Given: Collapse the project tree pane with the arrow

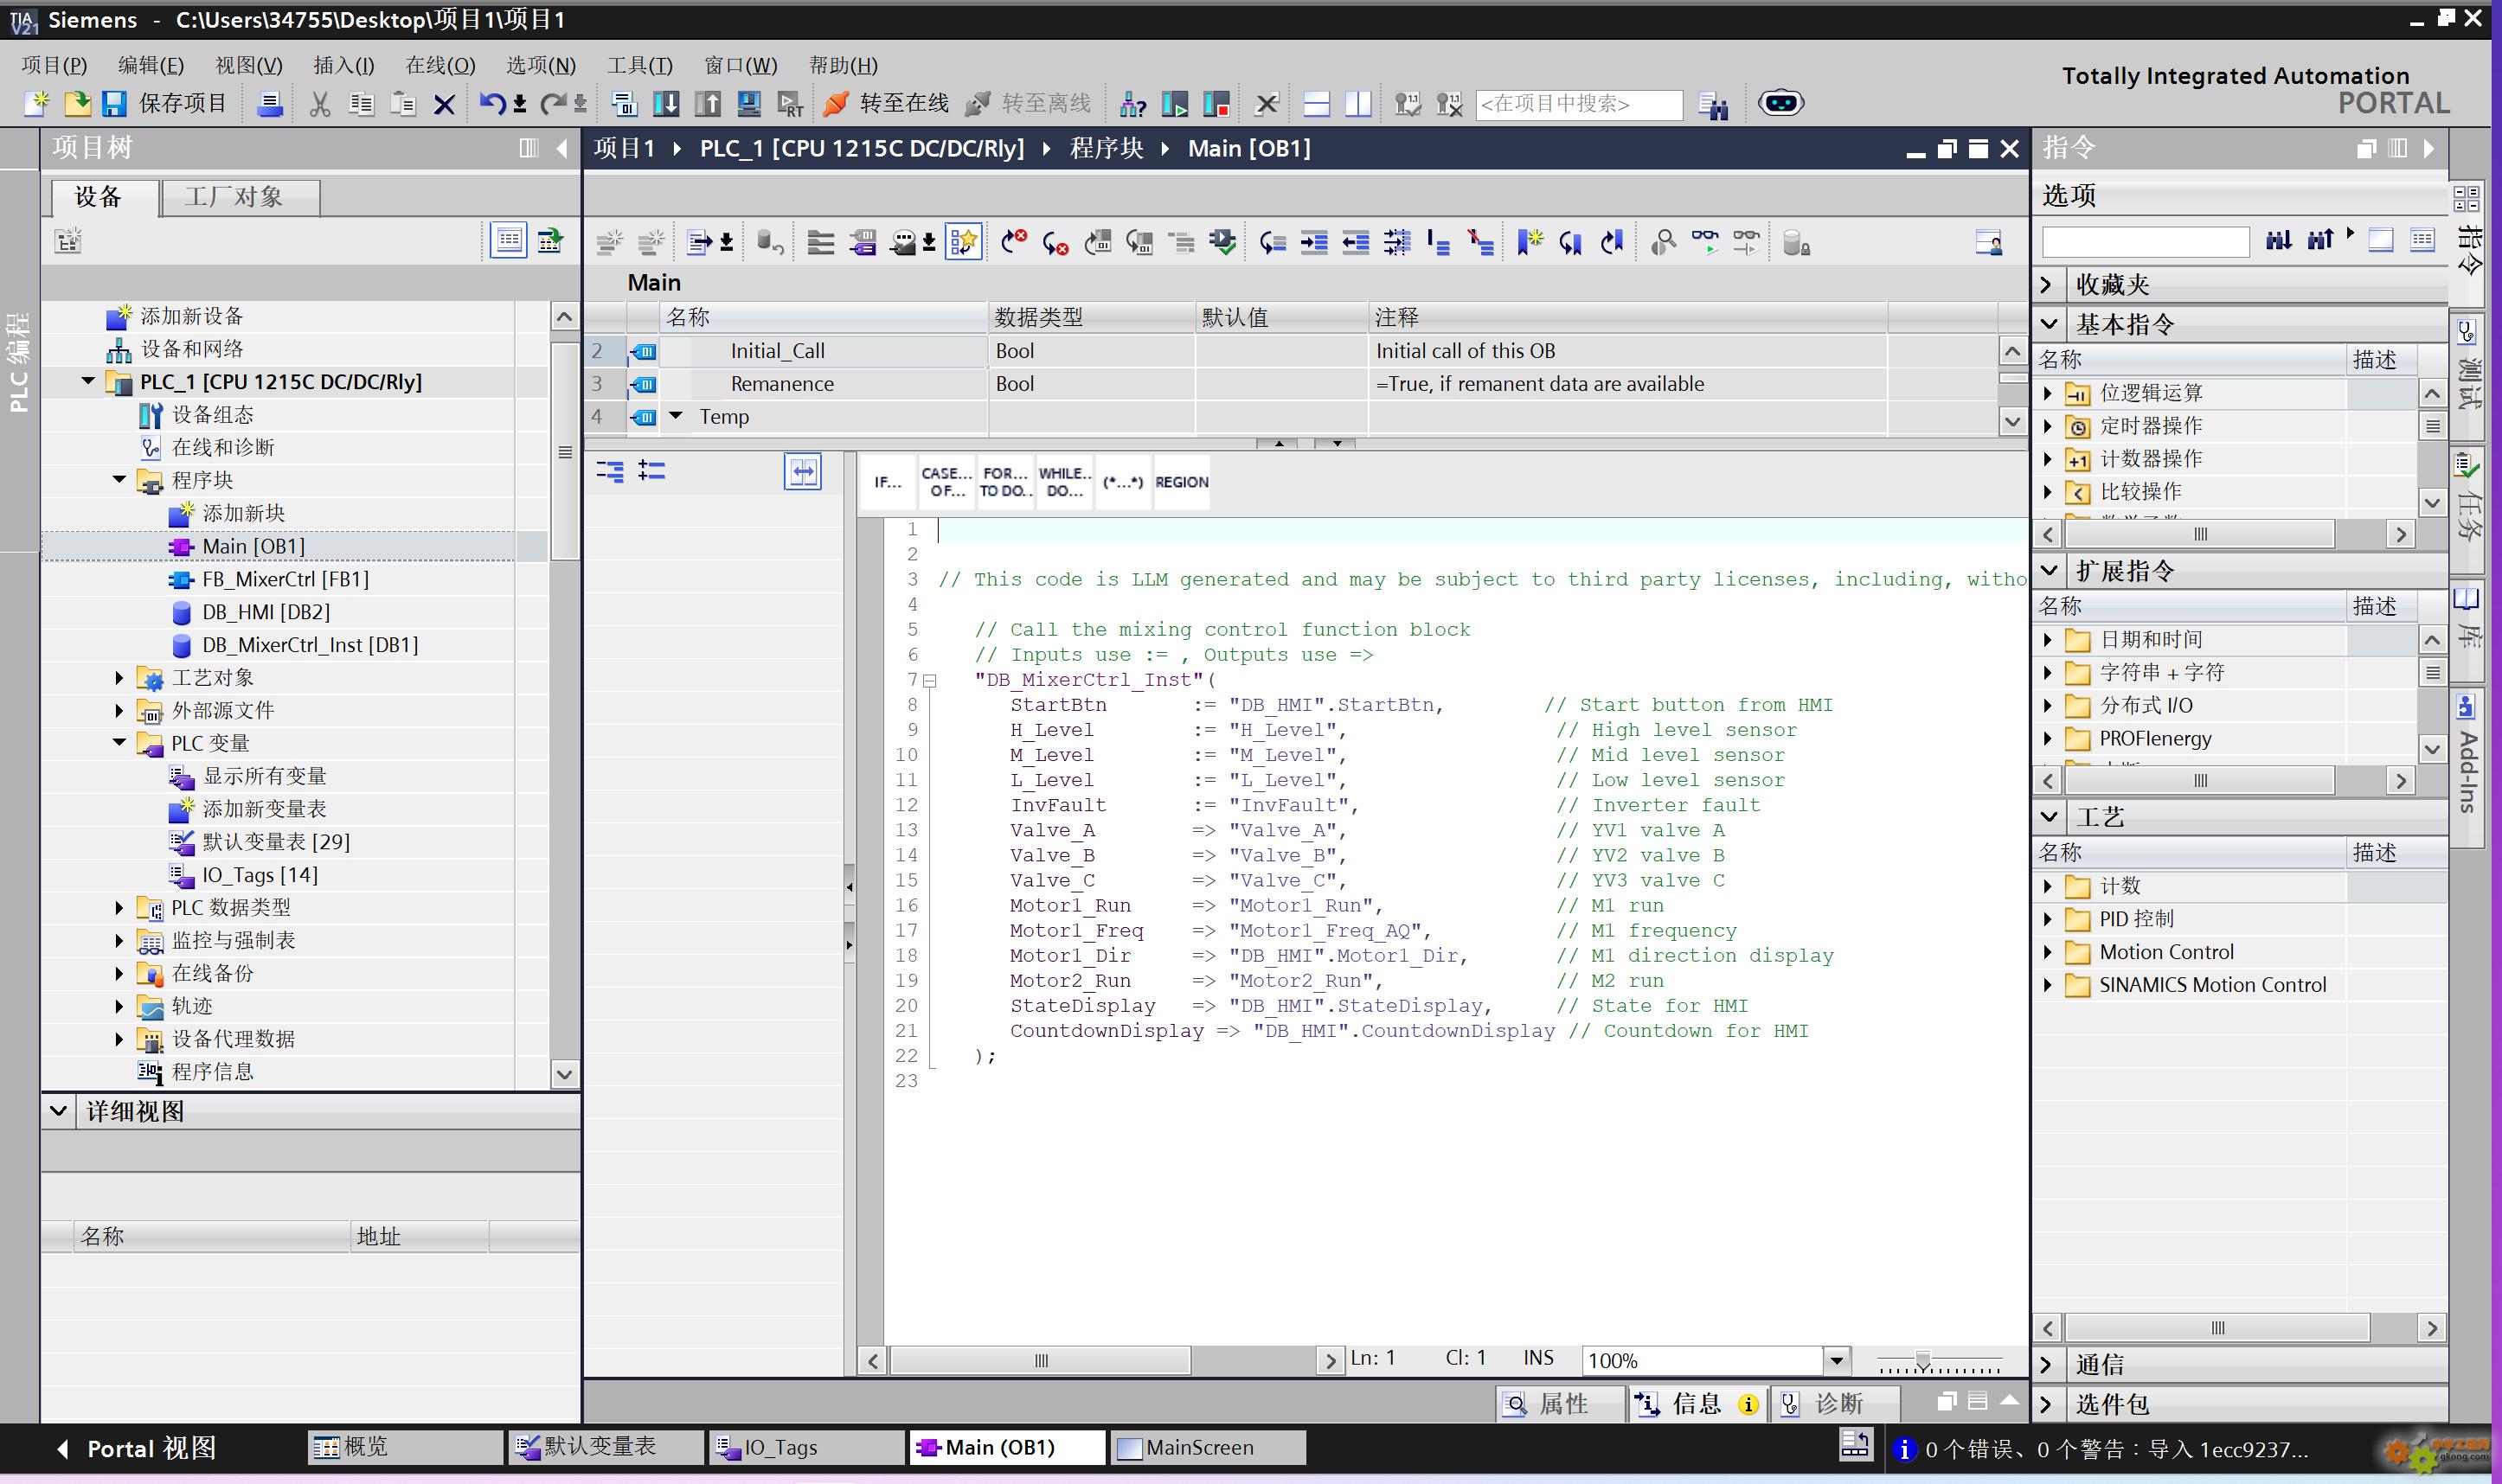Looking at the screenshot, I should (562, 148).
